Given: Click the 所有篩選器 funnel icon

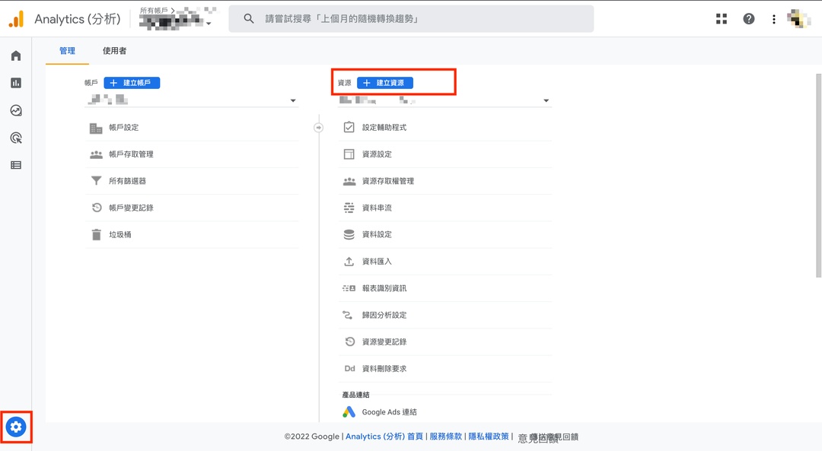Looking at the screenshot, I should [96, 181].
